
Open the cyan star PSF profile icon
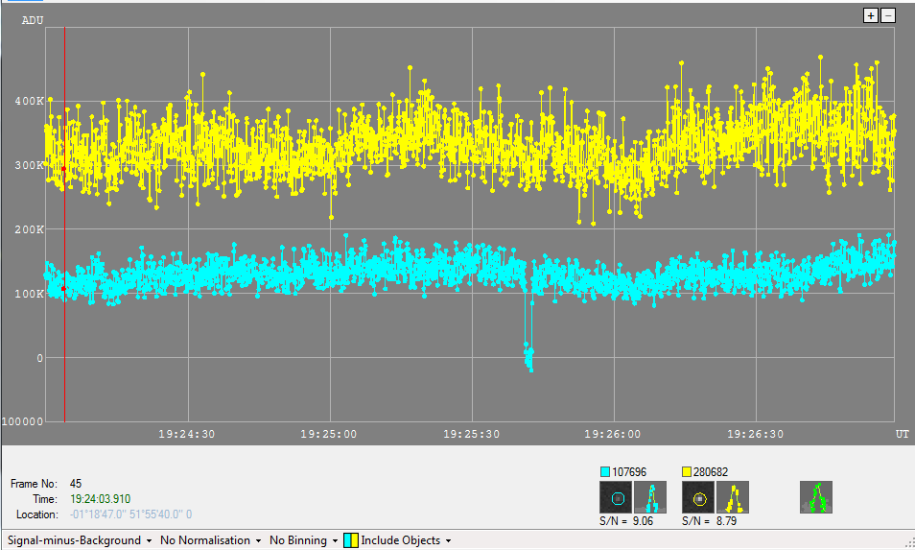click(650, 497)
